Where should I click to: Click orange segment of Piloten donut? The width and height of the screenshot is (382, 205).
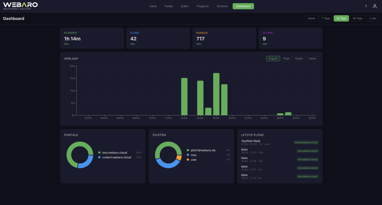click(x=179, y=158)
